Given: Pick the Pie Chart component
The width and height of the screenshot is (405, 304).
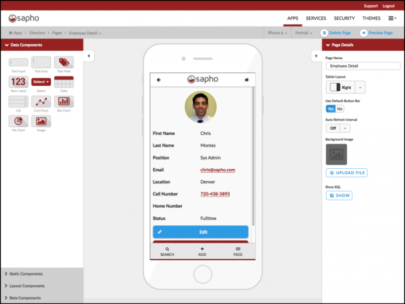Looking at the screenshot, I should [18, 121].
